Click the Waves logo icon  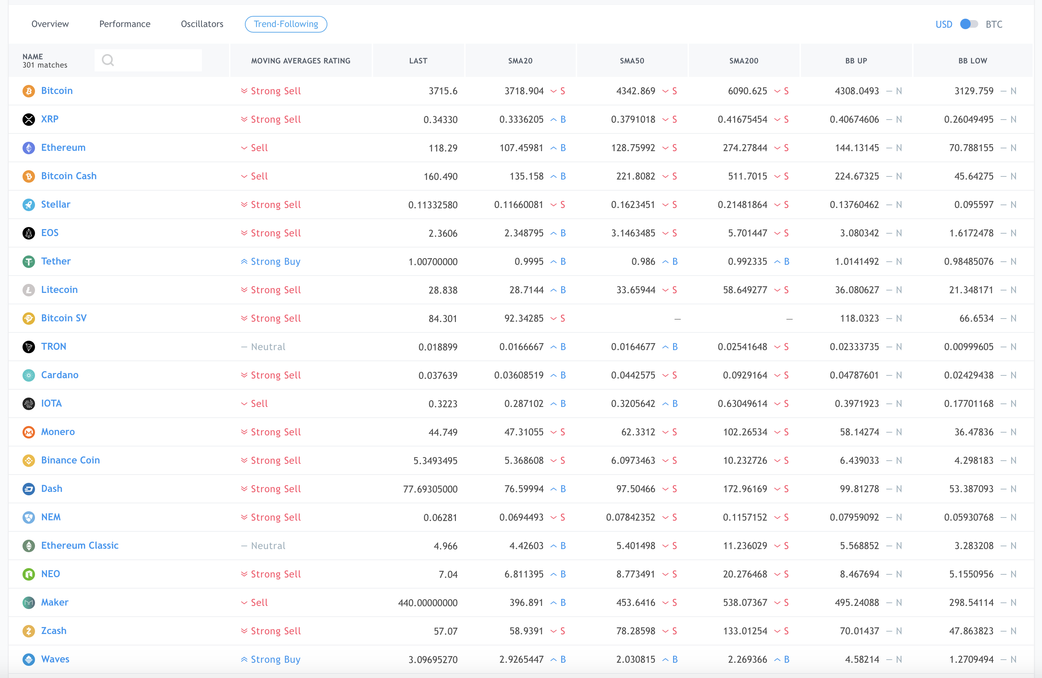[28, 660]
